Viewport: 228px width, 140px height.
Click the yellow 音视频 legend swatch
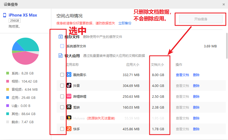(8, 89)
